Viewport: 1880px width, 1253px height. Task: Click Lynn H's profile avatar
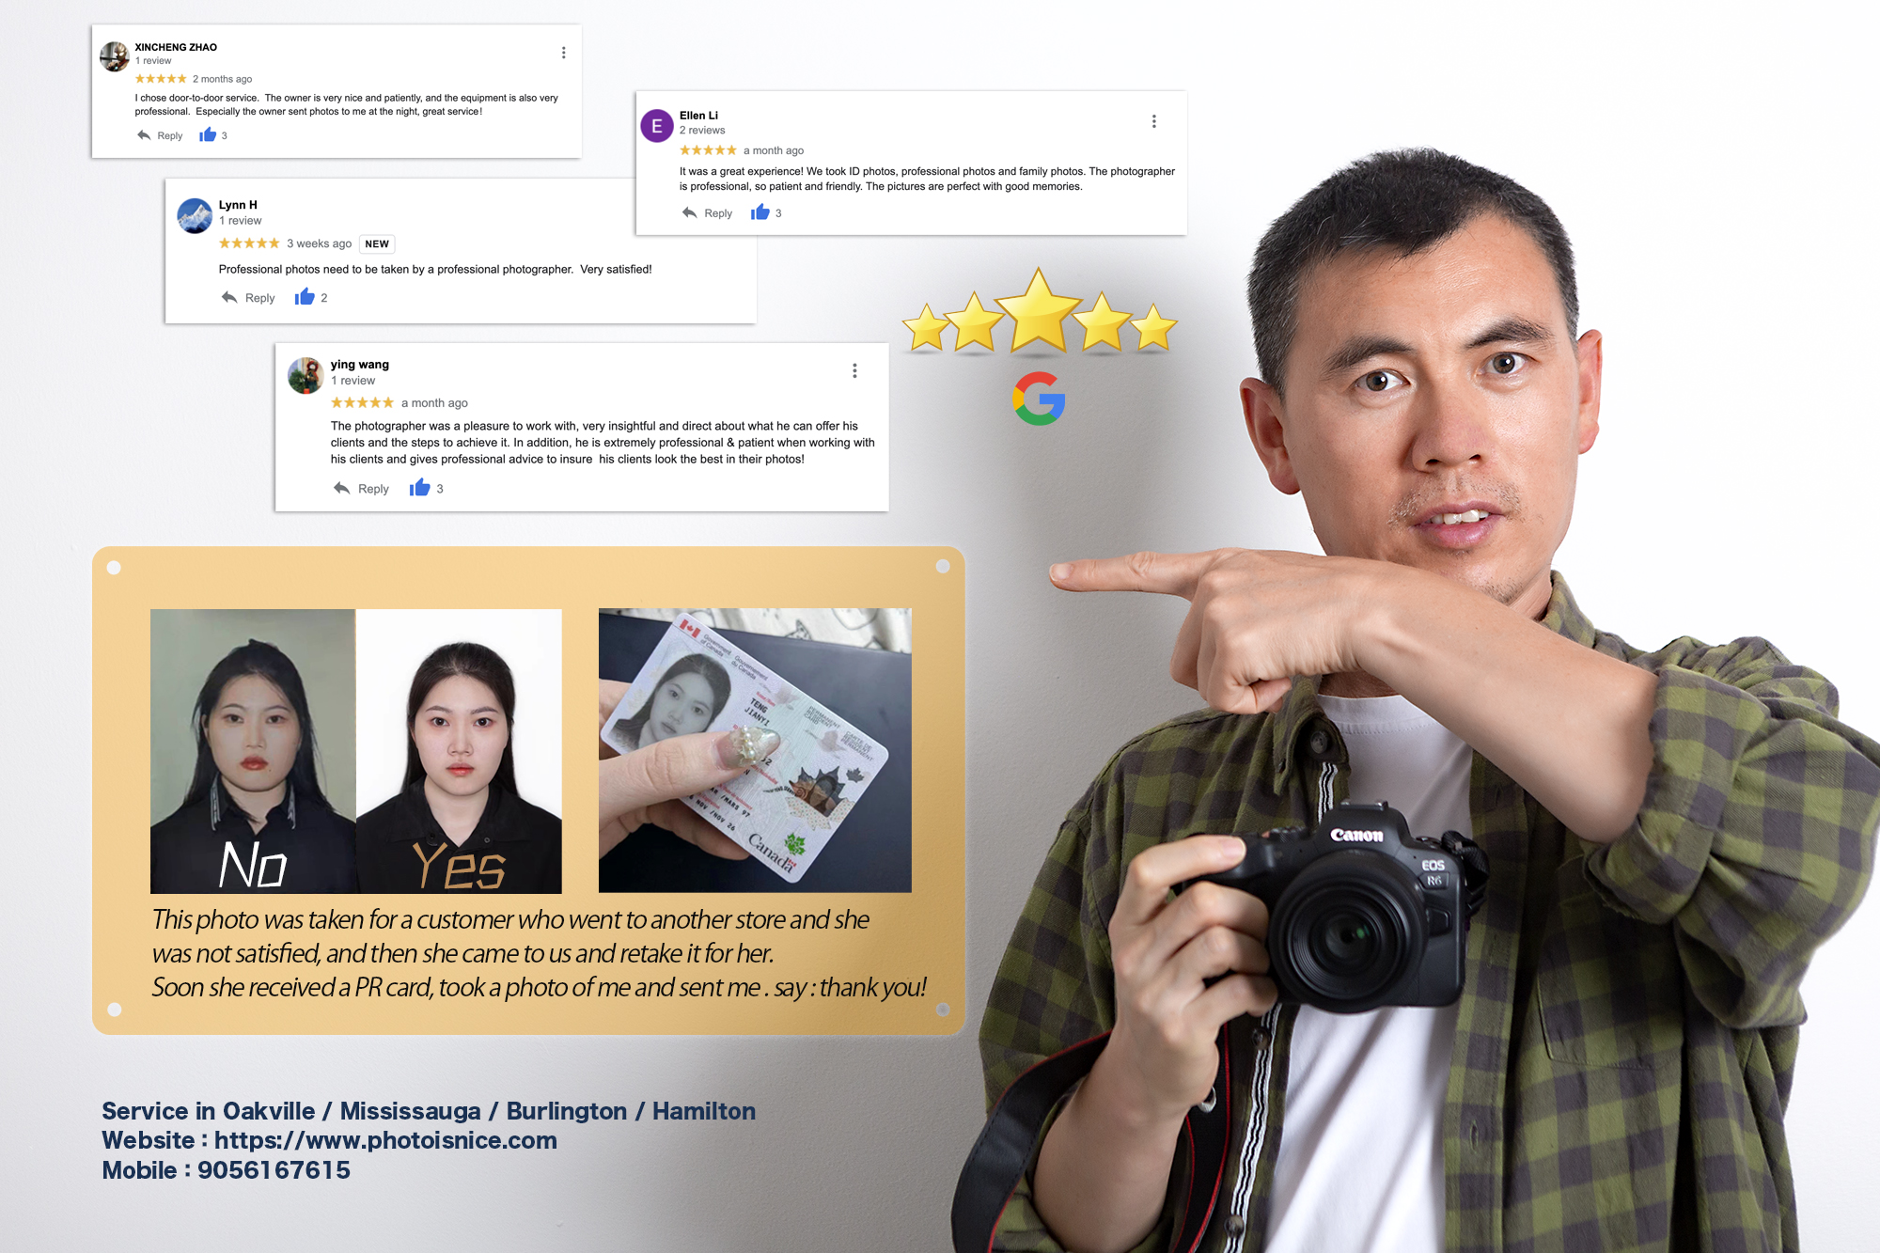click(x=195, y=215)
